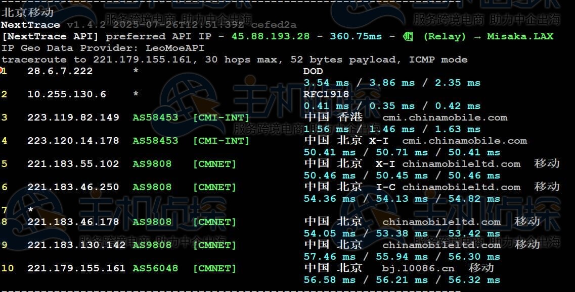Open the bj.10086.cn hostname
The image size is (575, 292).
coord(418,268)
